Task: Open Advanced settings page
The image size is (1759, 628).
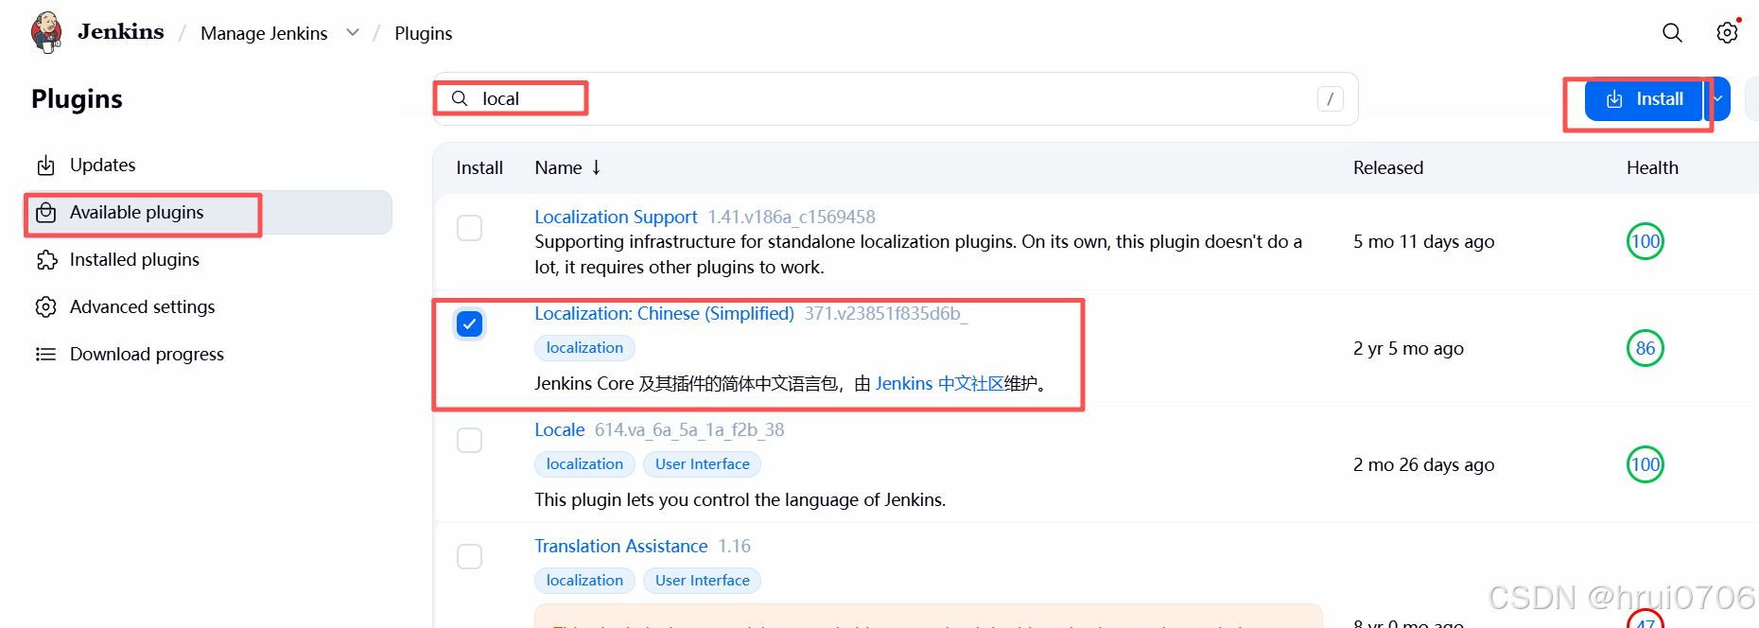Action: coord(208,307)
